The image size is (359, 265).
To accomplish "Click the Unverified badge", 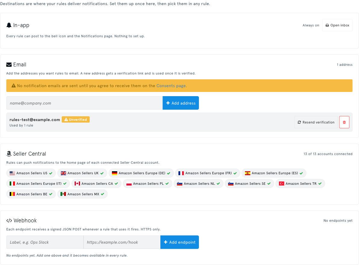I will pyautogui.click(x=76, y=120).
